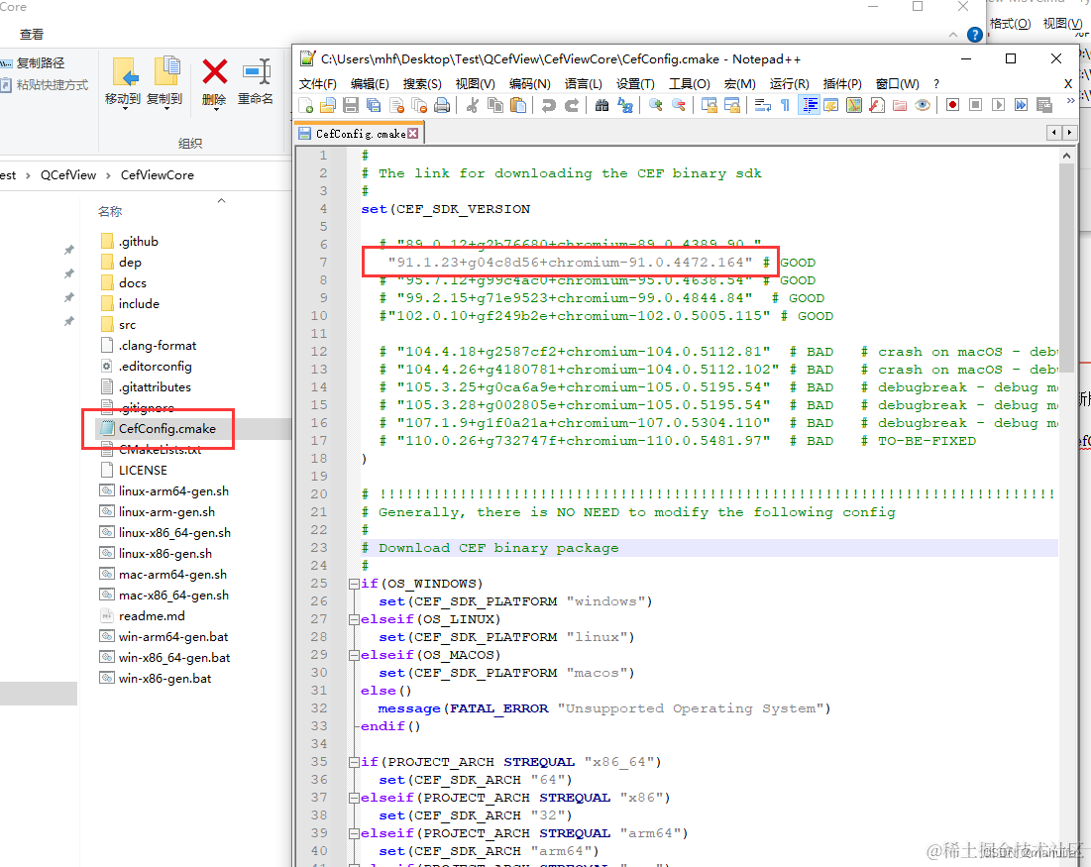Collapse fold at line 37 elseif x86
The width and height of the screenshot is (1091, 867).
click(354, 798)
